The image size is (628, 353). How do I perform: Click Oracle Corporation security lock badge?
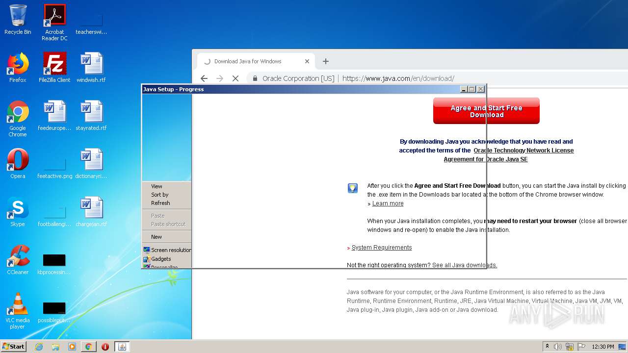[293, 78]
